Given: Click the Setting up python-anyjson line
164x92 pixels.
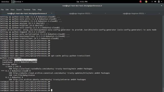Looking at the screenshot, I should coord(25,23).
